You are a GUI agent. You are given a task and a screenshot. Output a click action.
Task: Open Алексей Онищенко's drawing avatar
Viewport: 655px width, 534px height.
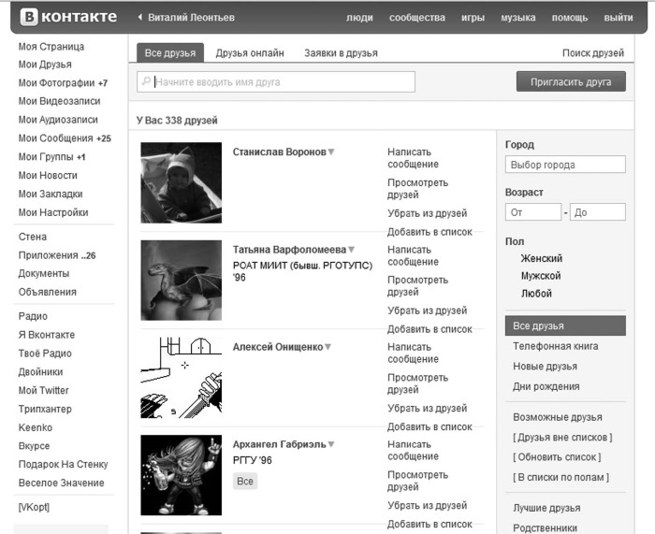(182, 378)
